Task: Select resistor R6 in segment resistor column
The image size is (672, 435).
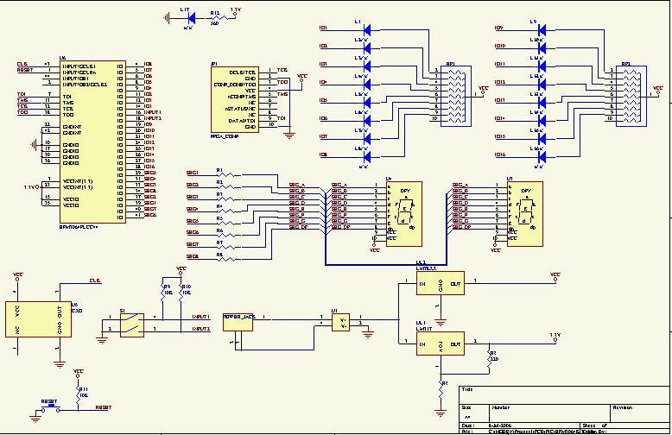Action: point(225,235)
